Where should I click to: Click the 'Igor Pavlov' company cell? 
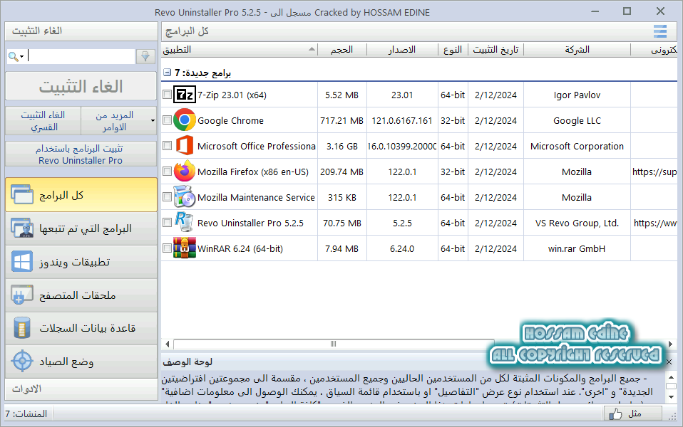577,95
